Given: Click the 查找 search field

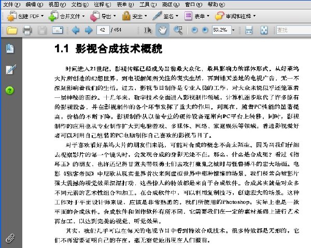Looking at the screenshot, I should click(x=293, y=30).
